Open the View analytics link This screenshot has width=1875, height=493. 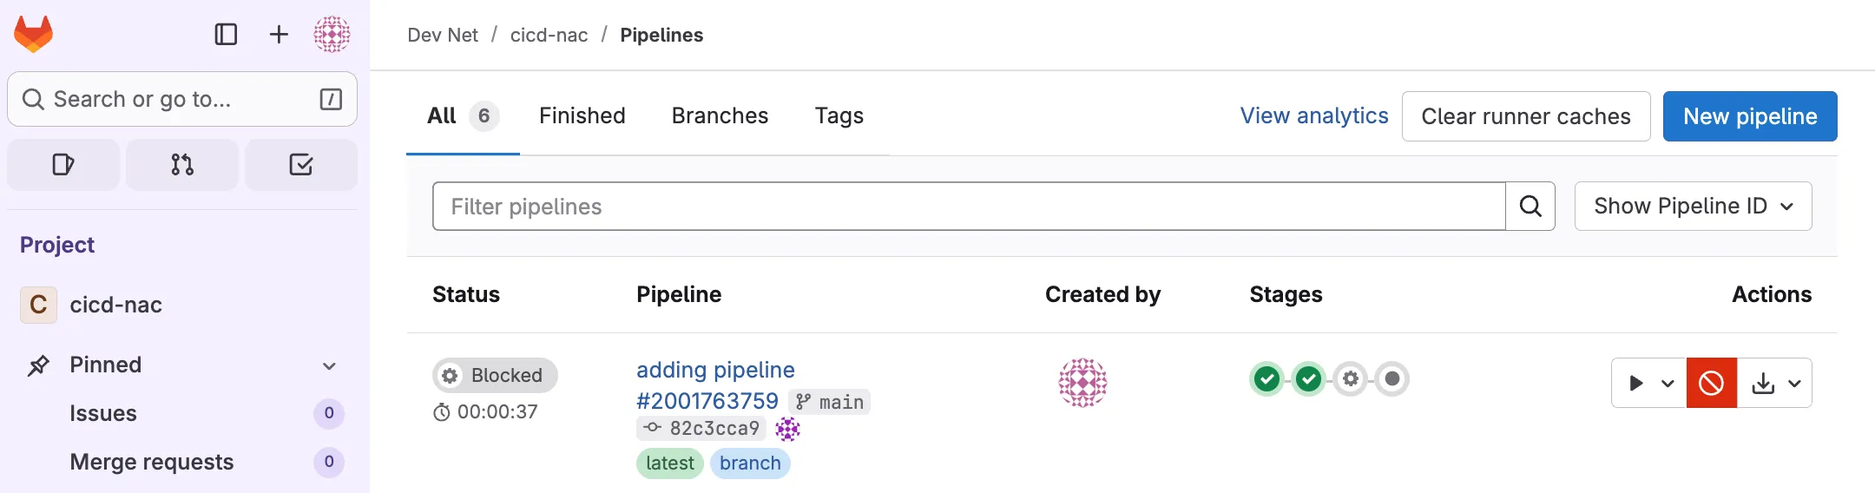click(x=1313, y=115)
